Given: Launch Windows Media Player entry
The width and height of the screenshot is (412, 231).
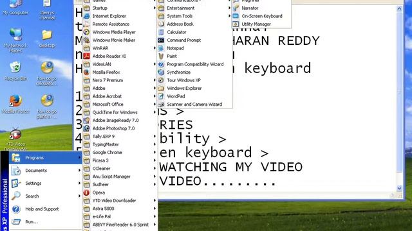Looking at the screenshot, I should coord(120,32).
